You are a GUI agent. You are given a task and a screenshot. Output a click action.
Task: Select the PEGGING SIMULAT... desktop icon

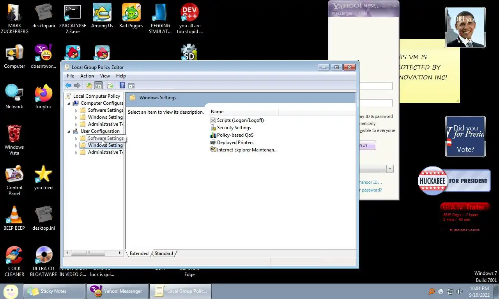[160, 19]
